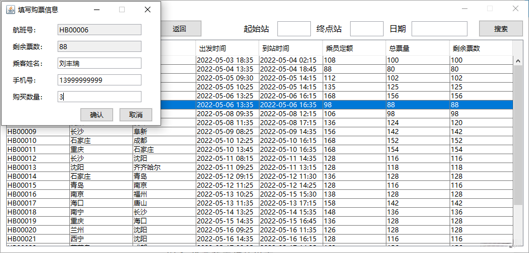Select flight row HB00021
This screenshot has height=253, width=529.
[260, 239]
